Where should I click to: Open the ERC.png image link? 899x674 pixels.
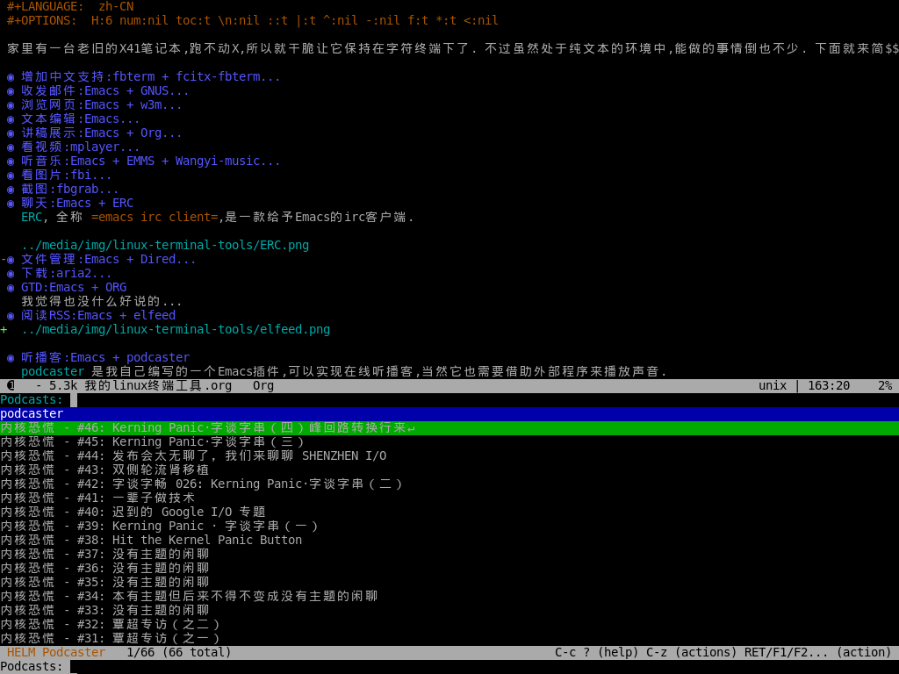click(165, 246)
